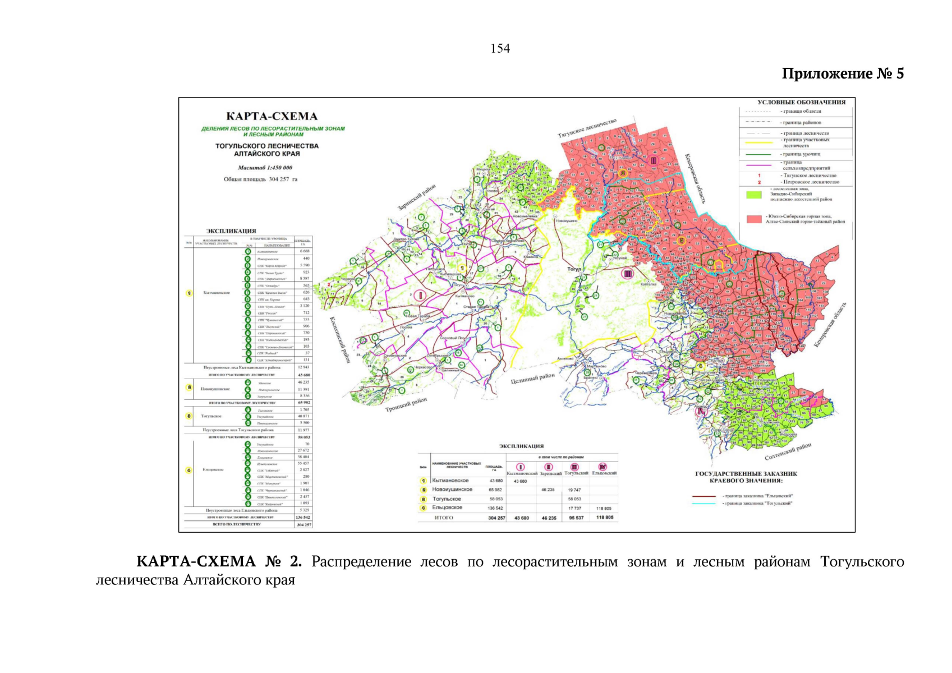Click the dark red Ельцовский reserve boundary line

pos(703,496)
